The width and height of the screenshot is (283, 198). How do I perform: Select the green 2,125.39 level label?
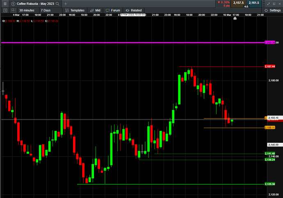[270, 184]
